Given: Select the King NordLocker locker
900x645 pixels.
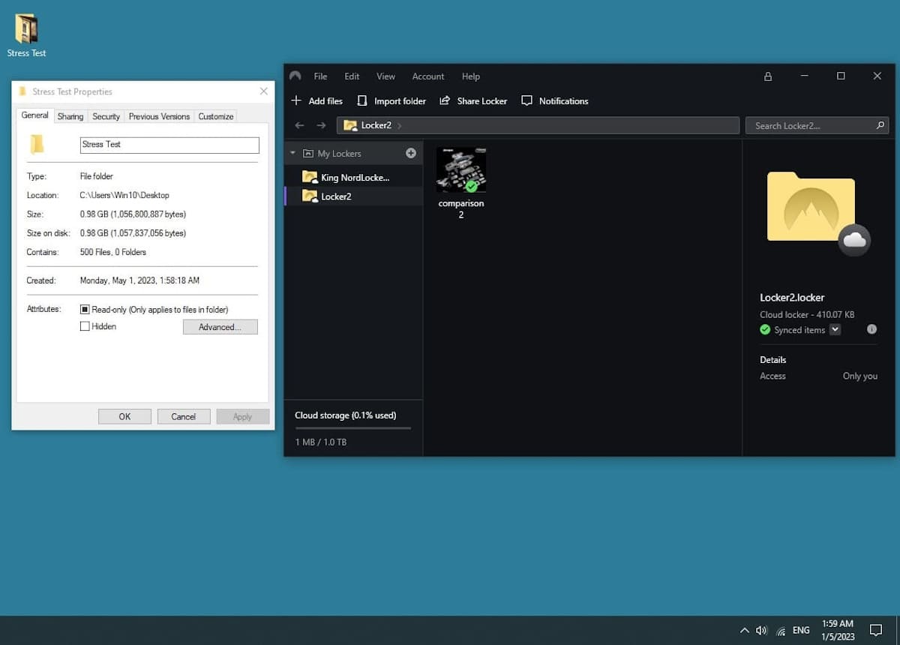Looking at the screenshot, I should (354, 177).
